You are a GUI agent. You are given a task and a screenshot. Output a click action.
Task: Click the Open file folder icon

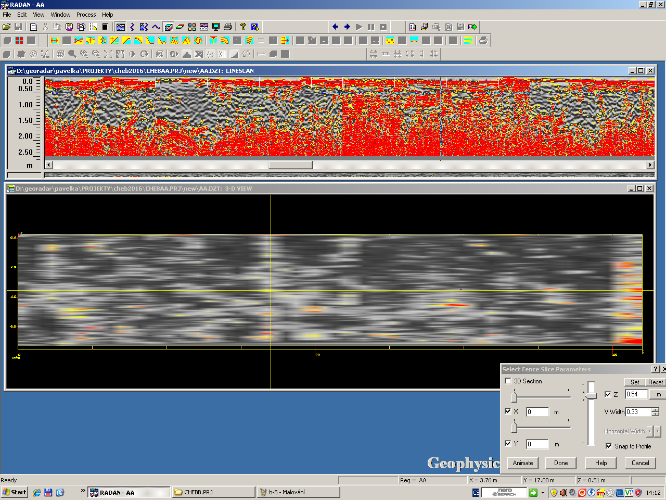[x=7, y=27]
